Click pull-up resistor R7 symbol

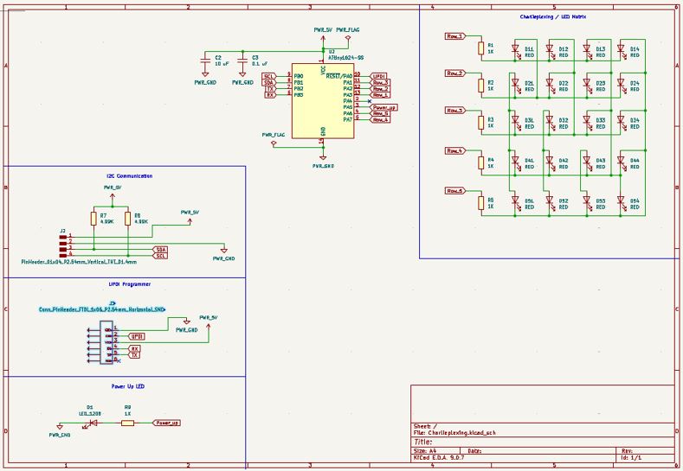(93, 219)
